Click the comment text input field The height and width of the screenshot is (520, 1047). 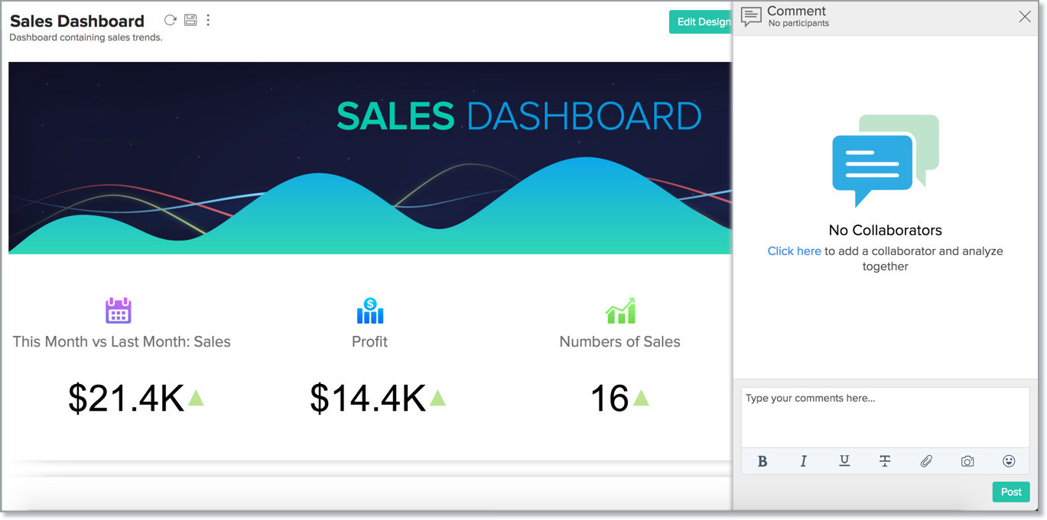coord(884,417)
